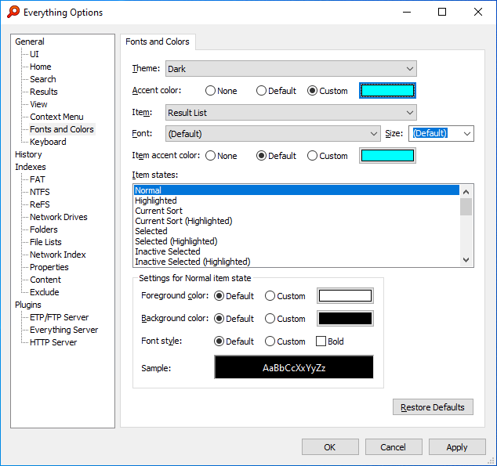Click the cyan Accent color swatch
This screenshot has width=497, height=466.
[387, 91]
